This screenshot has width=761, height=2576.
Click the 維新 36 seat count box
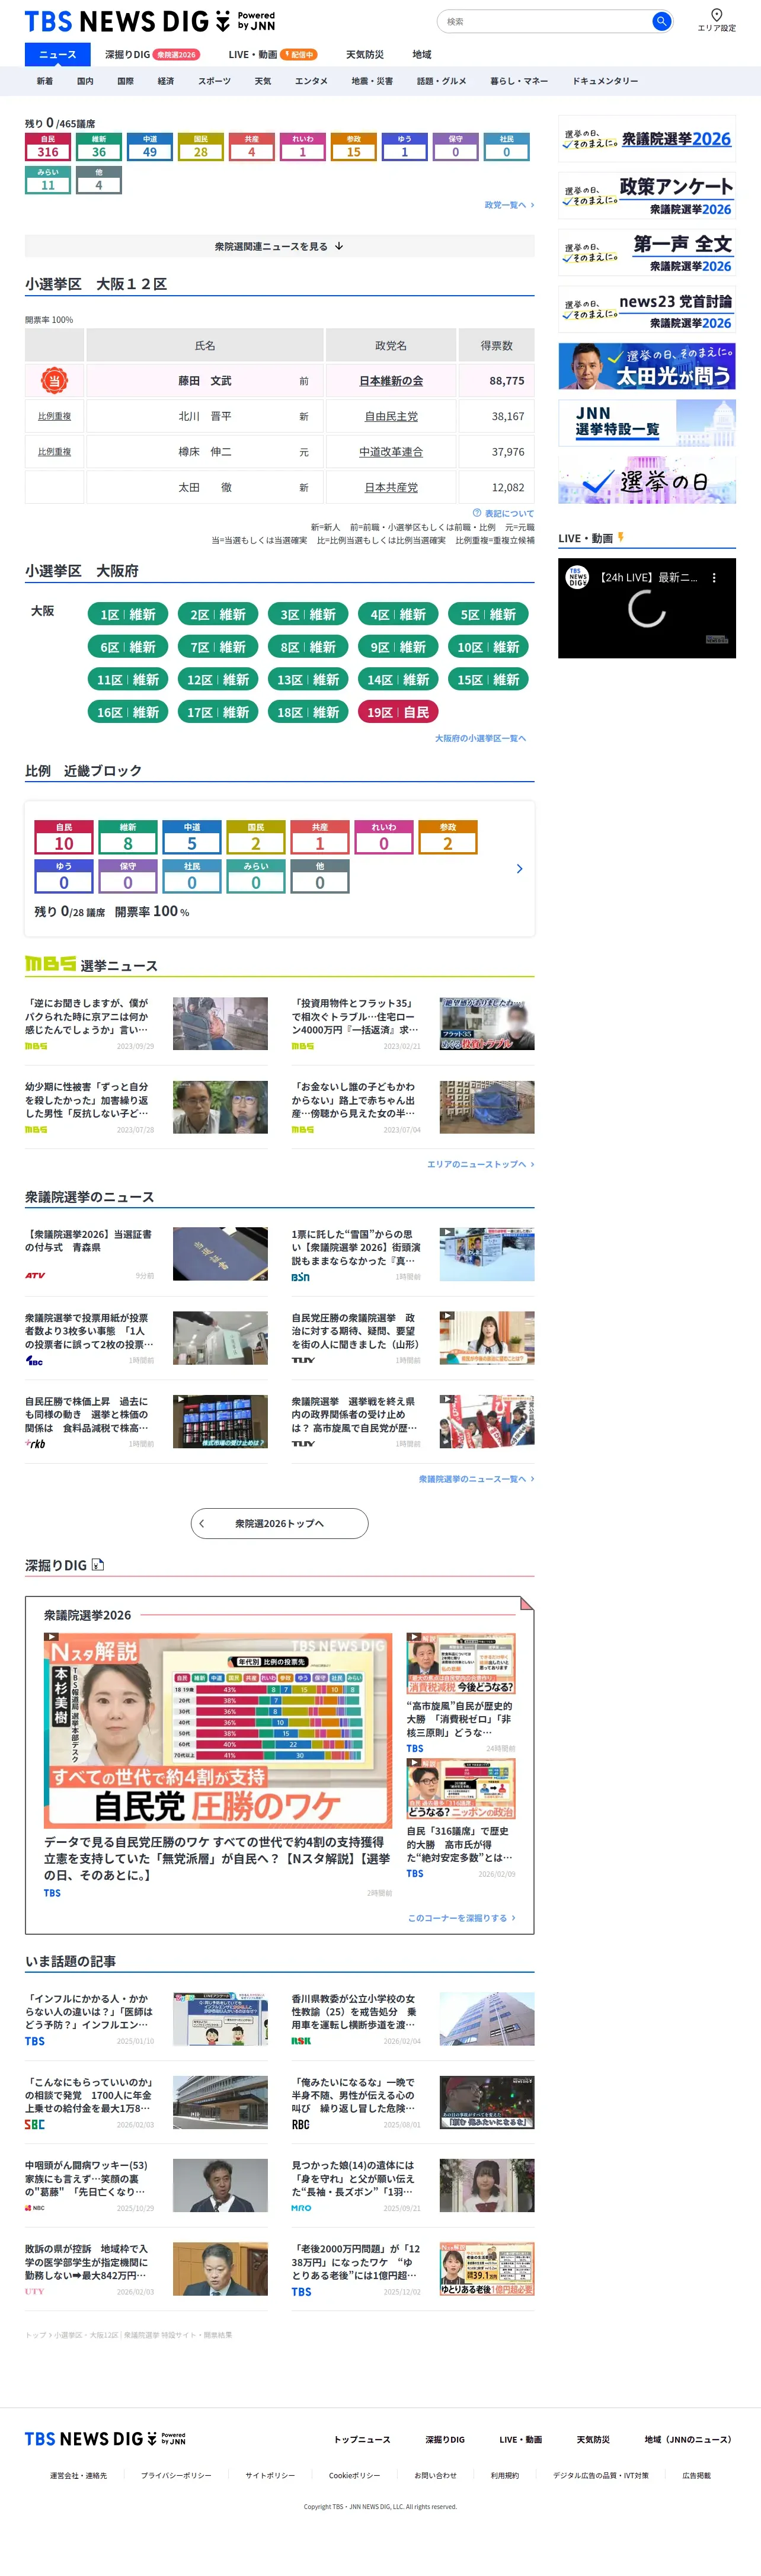pos(99,147)
